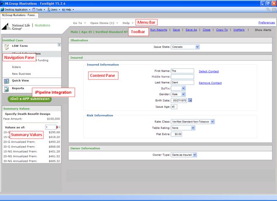This screenshot has width=277, height=201.
Task: Click the Select Contact link
Action: coord(209,71)
